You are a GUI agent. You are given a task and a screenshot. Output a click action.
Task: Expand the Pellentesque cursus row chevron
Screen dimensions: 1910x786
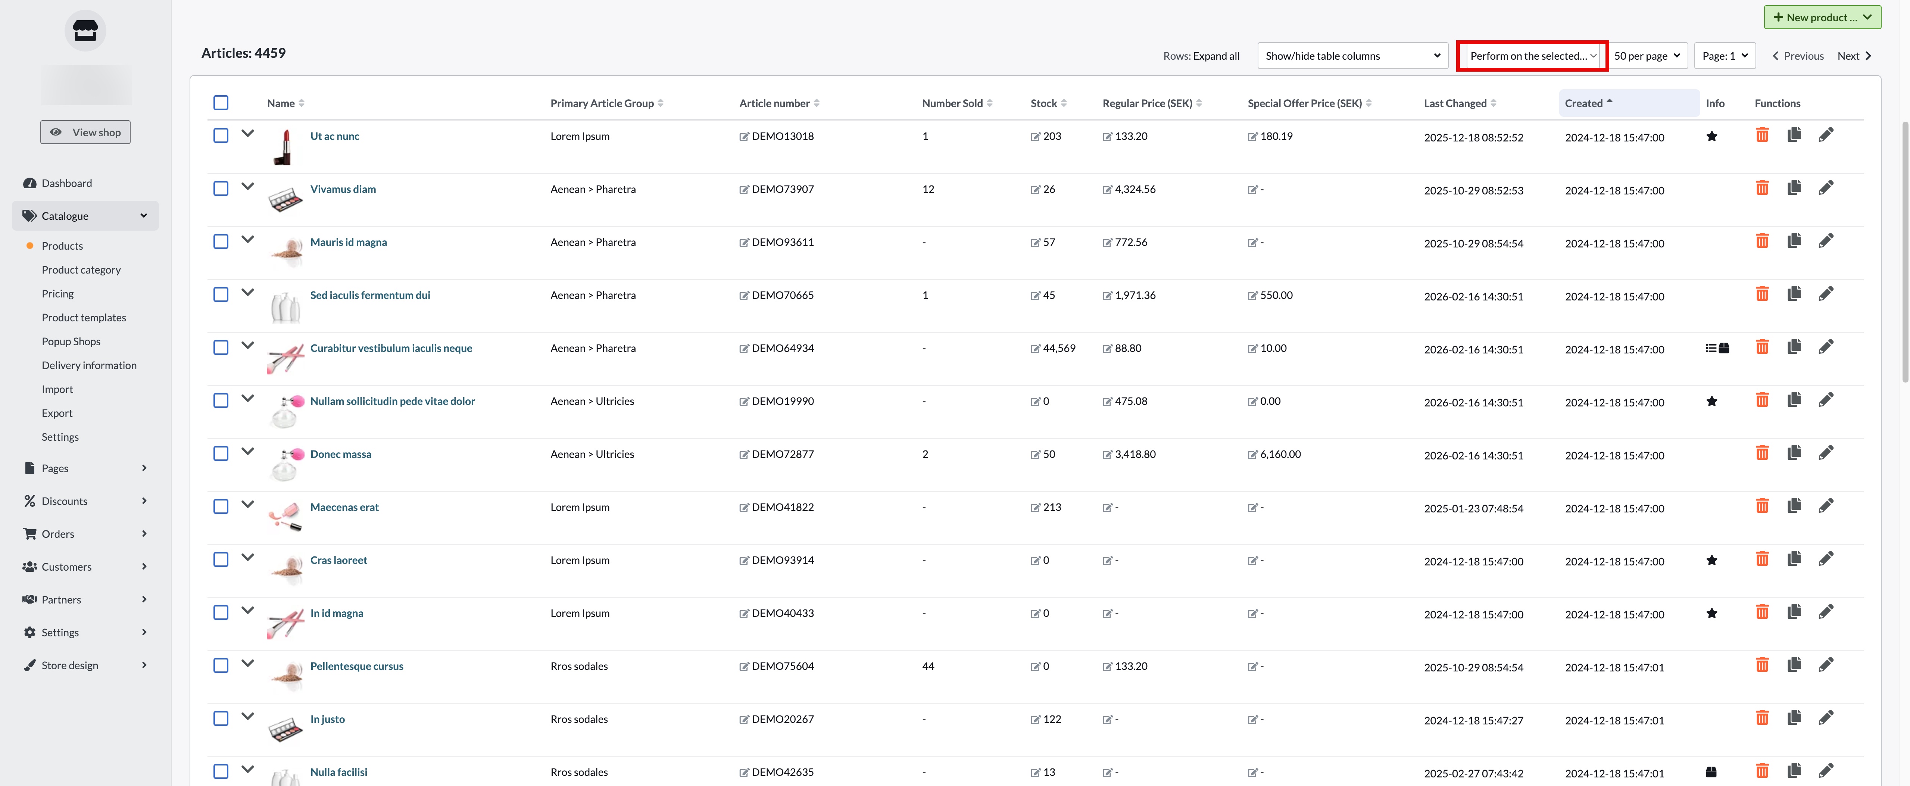[x=248, y=664]
